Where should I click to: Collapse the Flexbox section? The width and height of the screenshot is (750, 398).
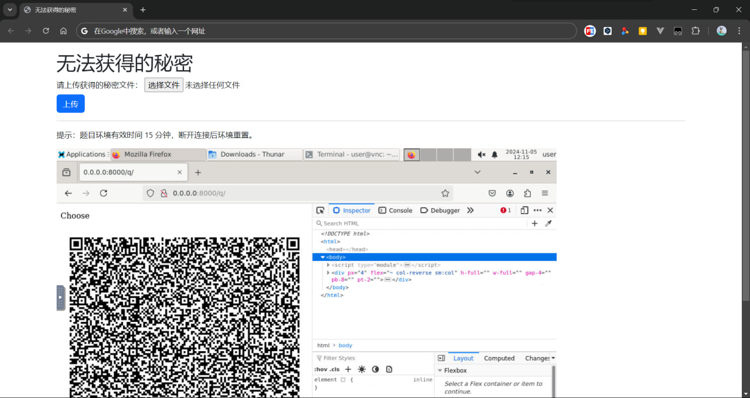[440, 370]
